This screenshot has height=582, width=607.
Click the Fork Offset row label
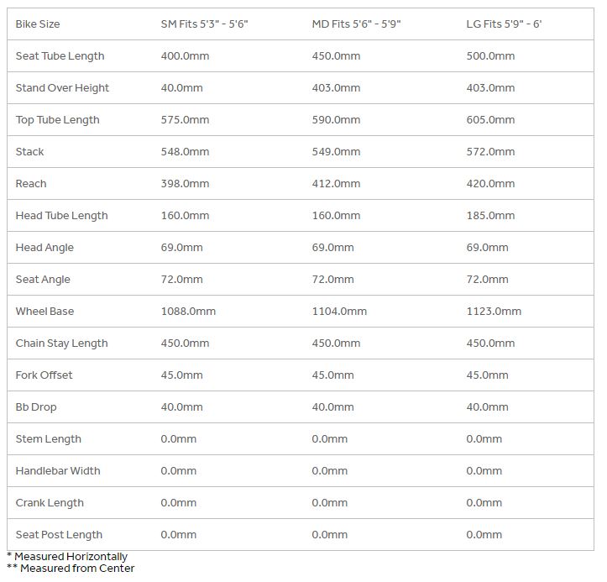pos(44,375)
